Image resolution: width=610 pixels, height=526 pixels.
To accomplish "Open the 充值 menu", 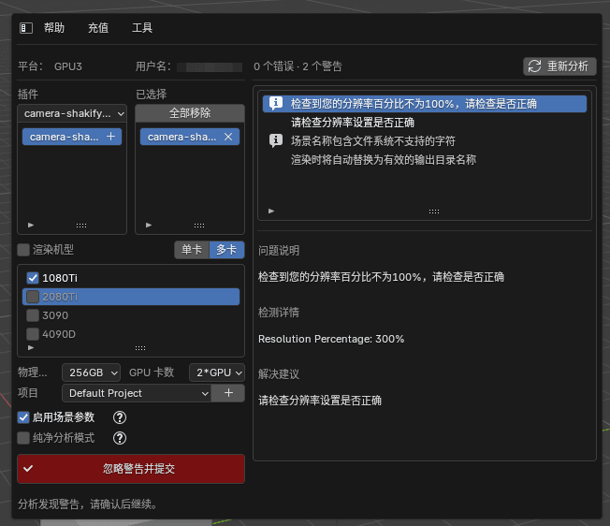I will (x=98, y=28).
